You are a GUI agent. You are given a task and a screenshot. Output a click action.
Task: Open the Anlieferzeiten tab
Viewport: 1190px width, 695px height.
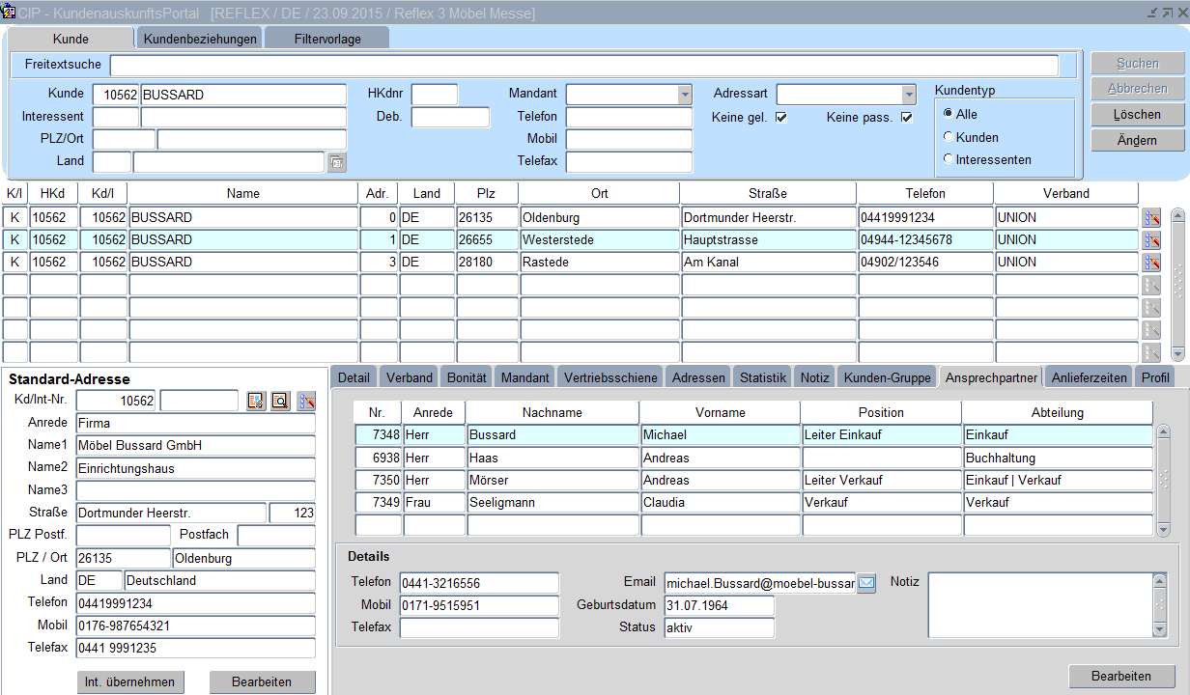[1089, 377]
